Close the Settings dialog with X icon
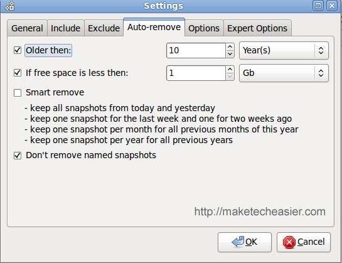This screenshot has width=342, height=263. click(x=332, y=6)
